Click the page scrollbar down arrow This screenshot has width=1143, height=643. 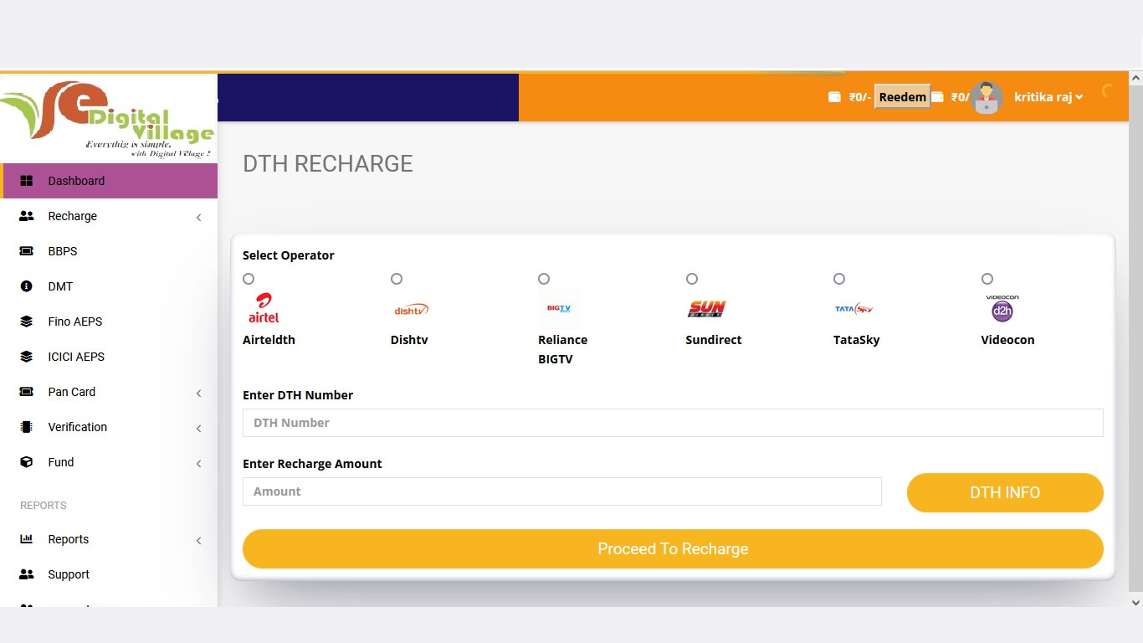click(1135, 601)
